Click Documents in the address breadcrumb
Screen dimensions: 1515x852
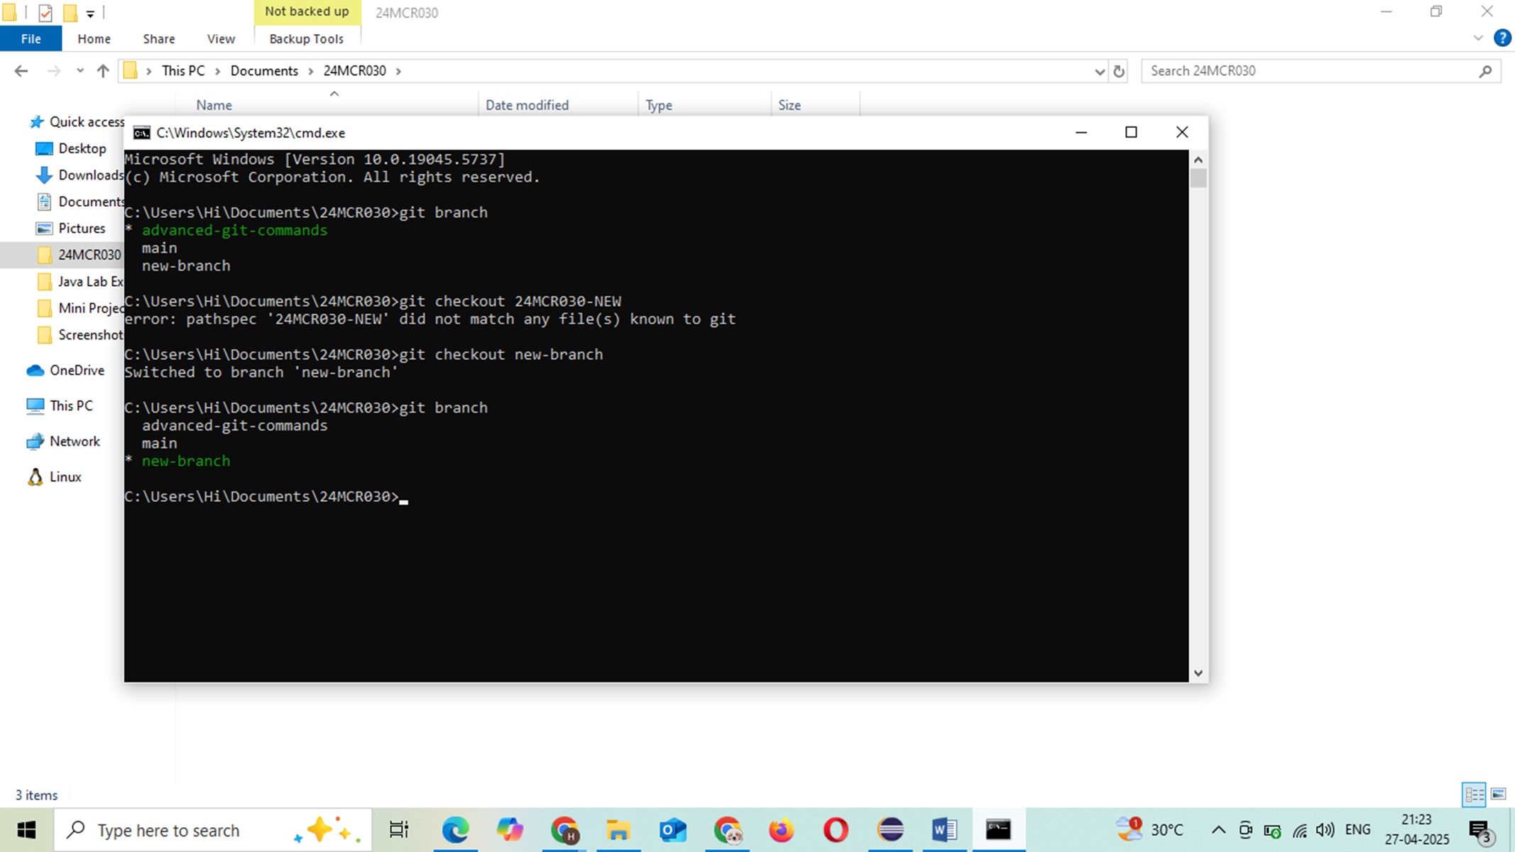pos(264,71)
